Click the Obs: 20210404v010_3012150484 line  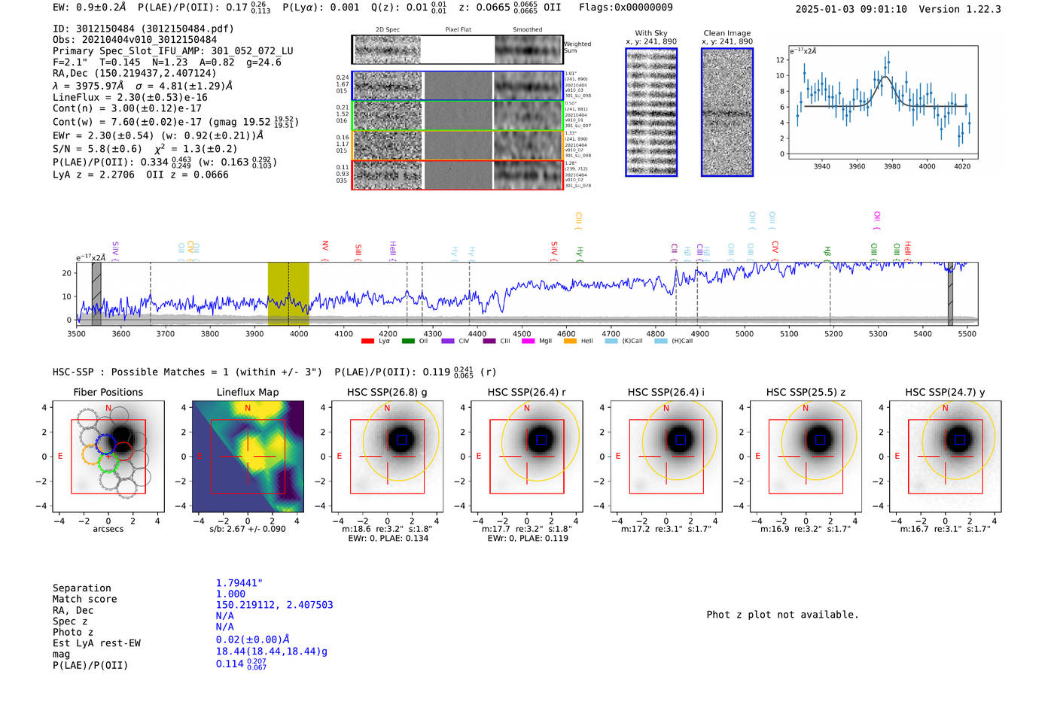[135, 40]
